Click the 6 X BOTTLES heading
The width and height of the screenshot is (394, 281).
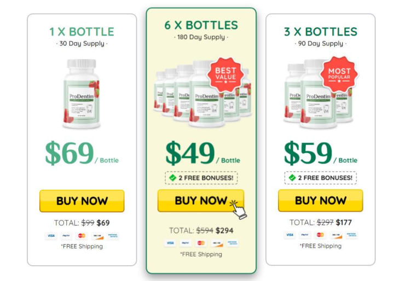(201, 25)
